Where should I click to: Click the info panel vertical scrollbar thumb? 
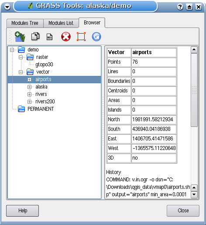tap(194, 90)
